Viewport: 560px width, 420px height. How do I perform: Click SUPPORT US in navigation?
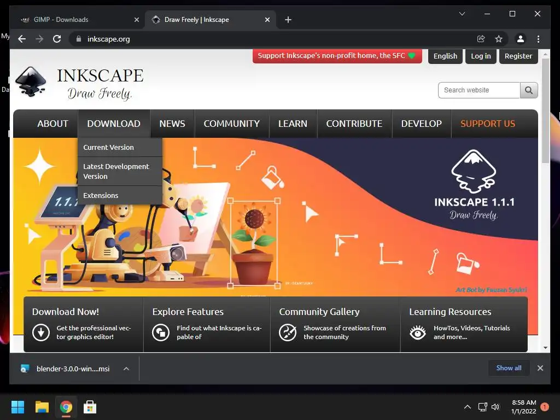[488, 124]
